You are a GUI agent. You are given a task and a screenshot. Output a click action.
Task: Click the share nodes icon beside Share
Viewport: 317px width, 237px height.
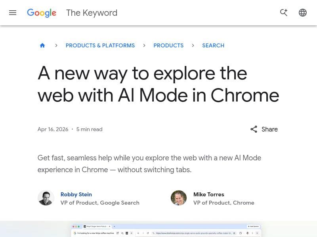[x=254, y=129]
